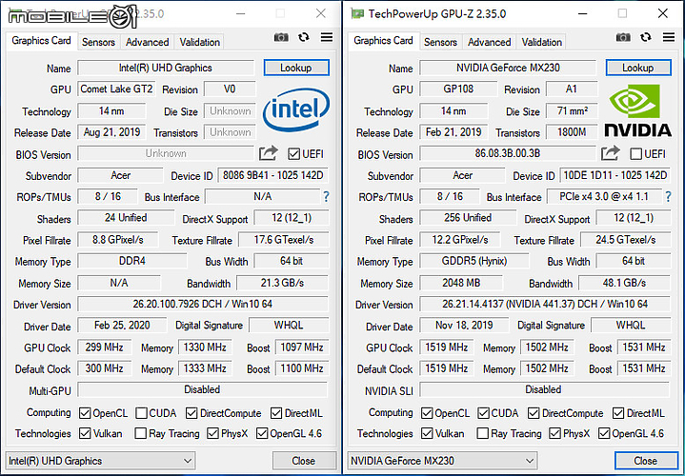Select Graphics Card tab in the Intel window
This screenshot has width=685, height=476.
(x=42, y=41)
